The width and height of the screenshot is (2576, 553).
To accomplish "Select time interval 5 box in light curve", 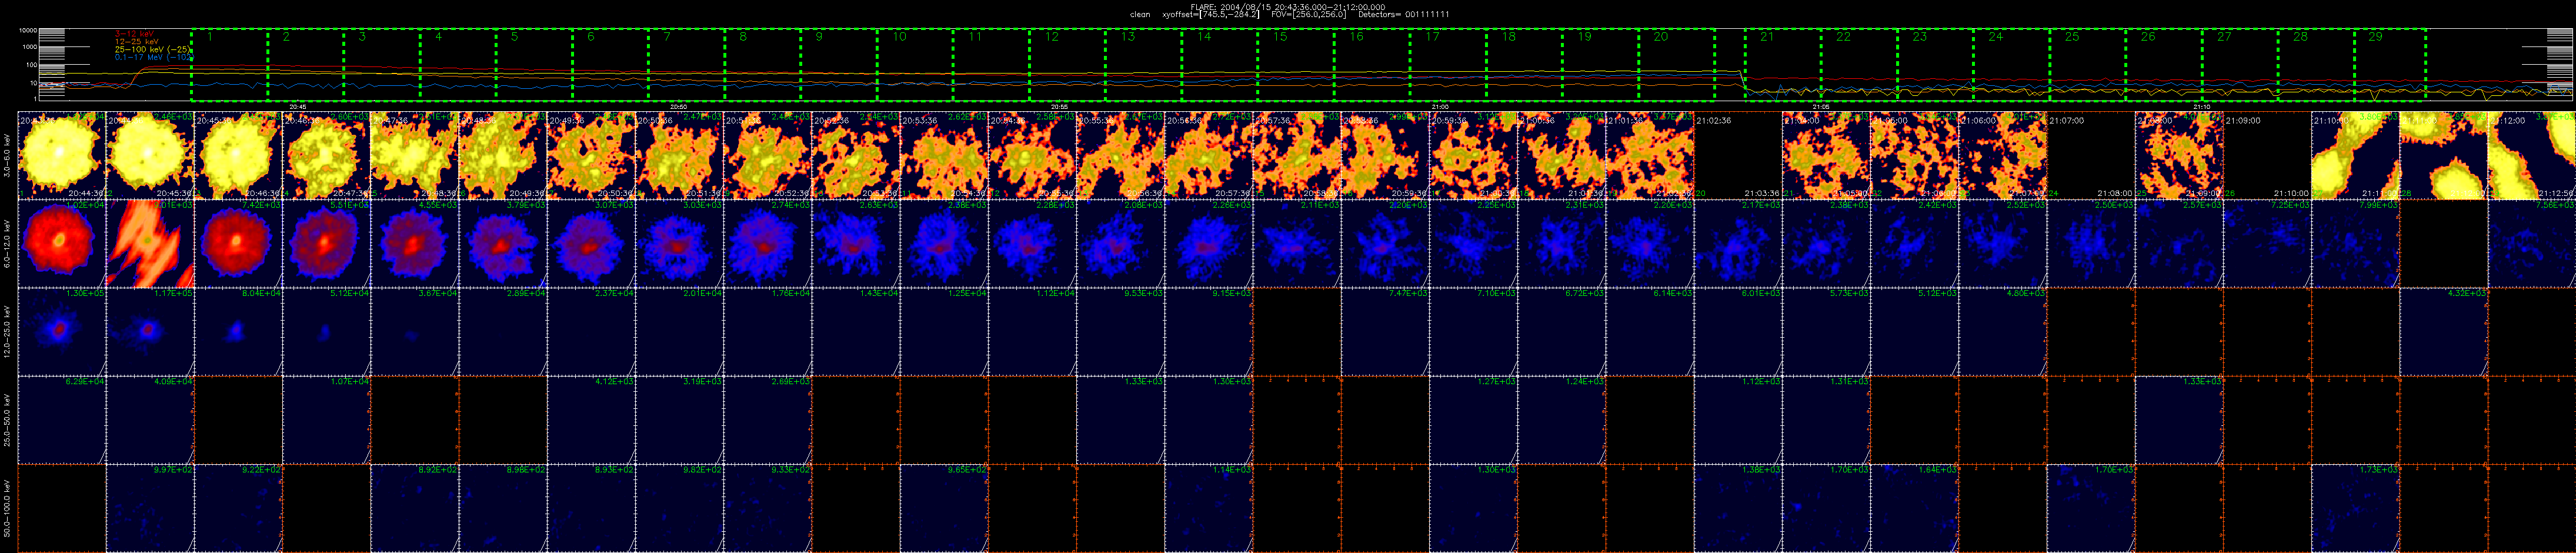I will [535, 64].
